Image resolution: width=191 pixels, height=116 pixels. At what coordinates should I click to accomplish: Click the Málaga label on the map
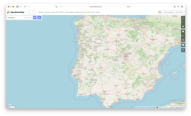pyautogui.click(x=119, y=99)
